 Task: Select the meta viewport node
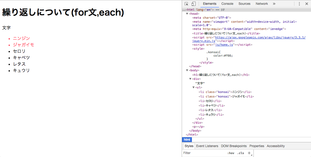(x=244, y=23)
